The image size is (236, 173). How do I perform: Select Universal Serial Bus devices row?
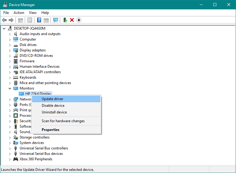[41, 154]
